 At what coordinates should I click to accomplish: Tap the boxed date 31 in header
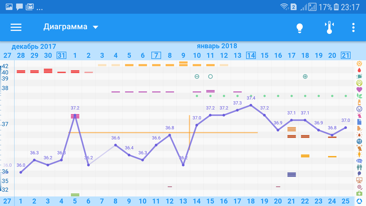[61, 55]
